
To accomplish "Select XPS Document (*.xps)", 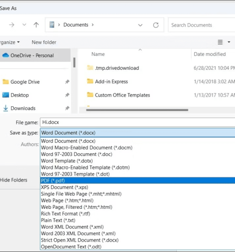I will [x=138, y=187].
